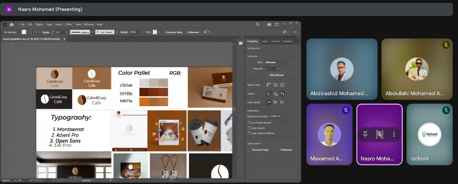
Task: Toggle Snap to Point icon
Action: coord(269,102)
